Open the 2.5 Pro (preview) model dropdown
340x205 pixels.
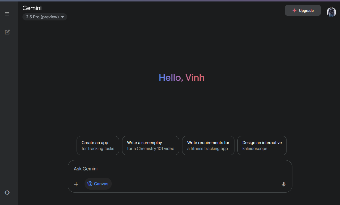click(x=45, y=17)
